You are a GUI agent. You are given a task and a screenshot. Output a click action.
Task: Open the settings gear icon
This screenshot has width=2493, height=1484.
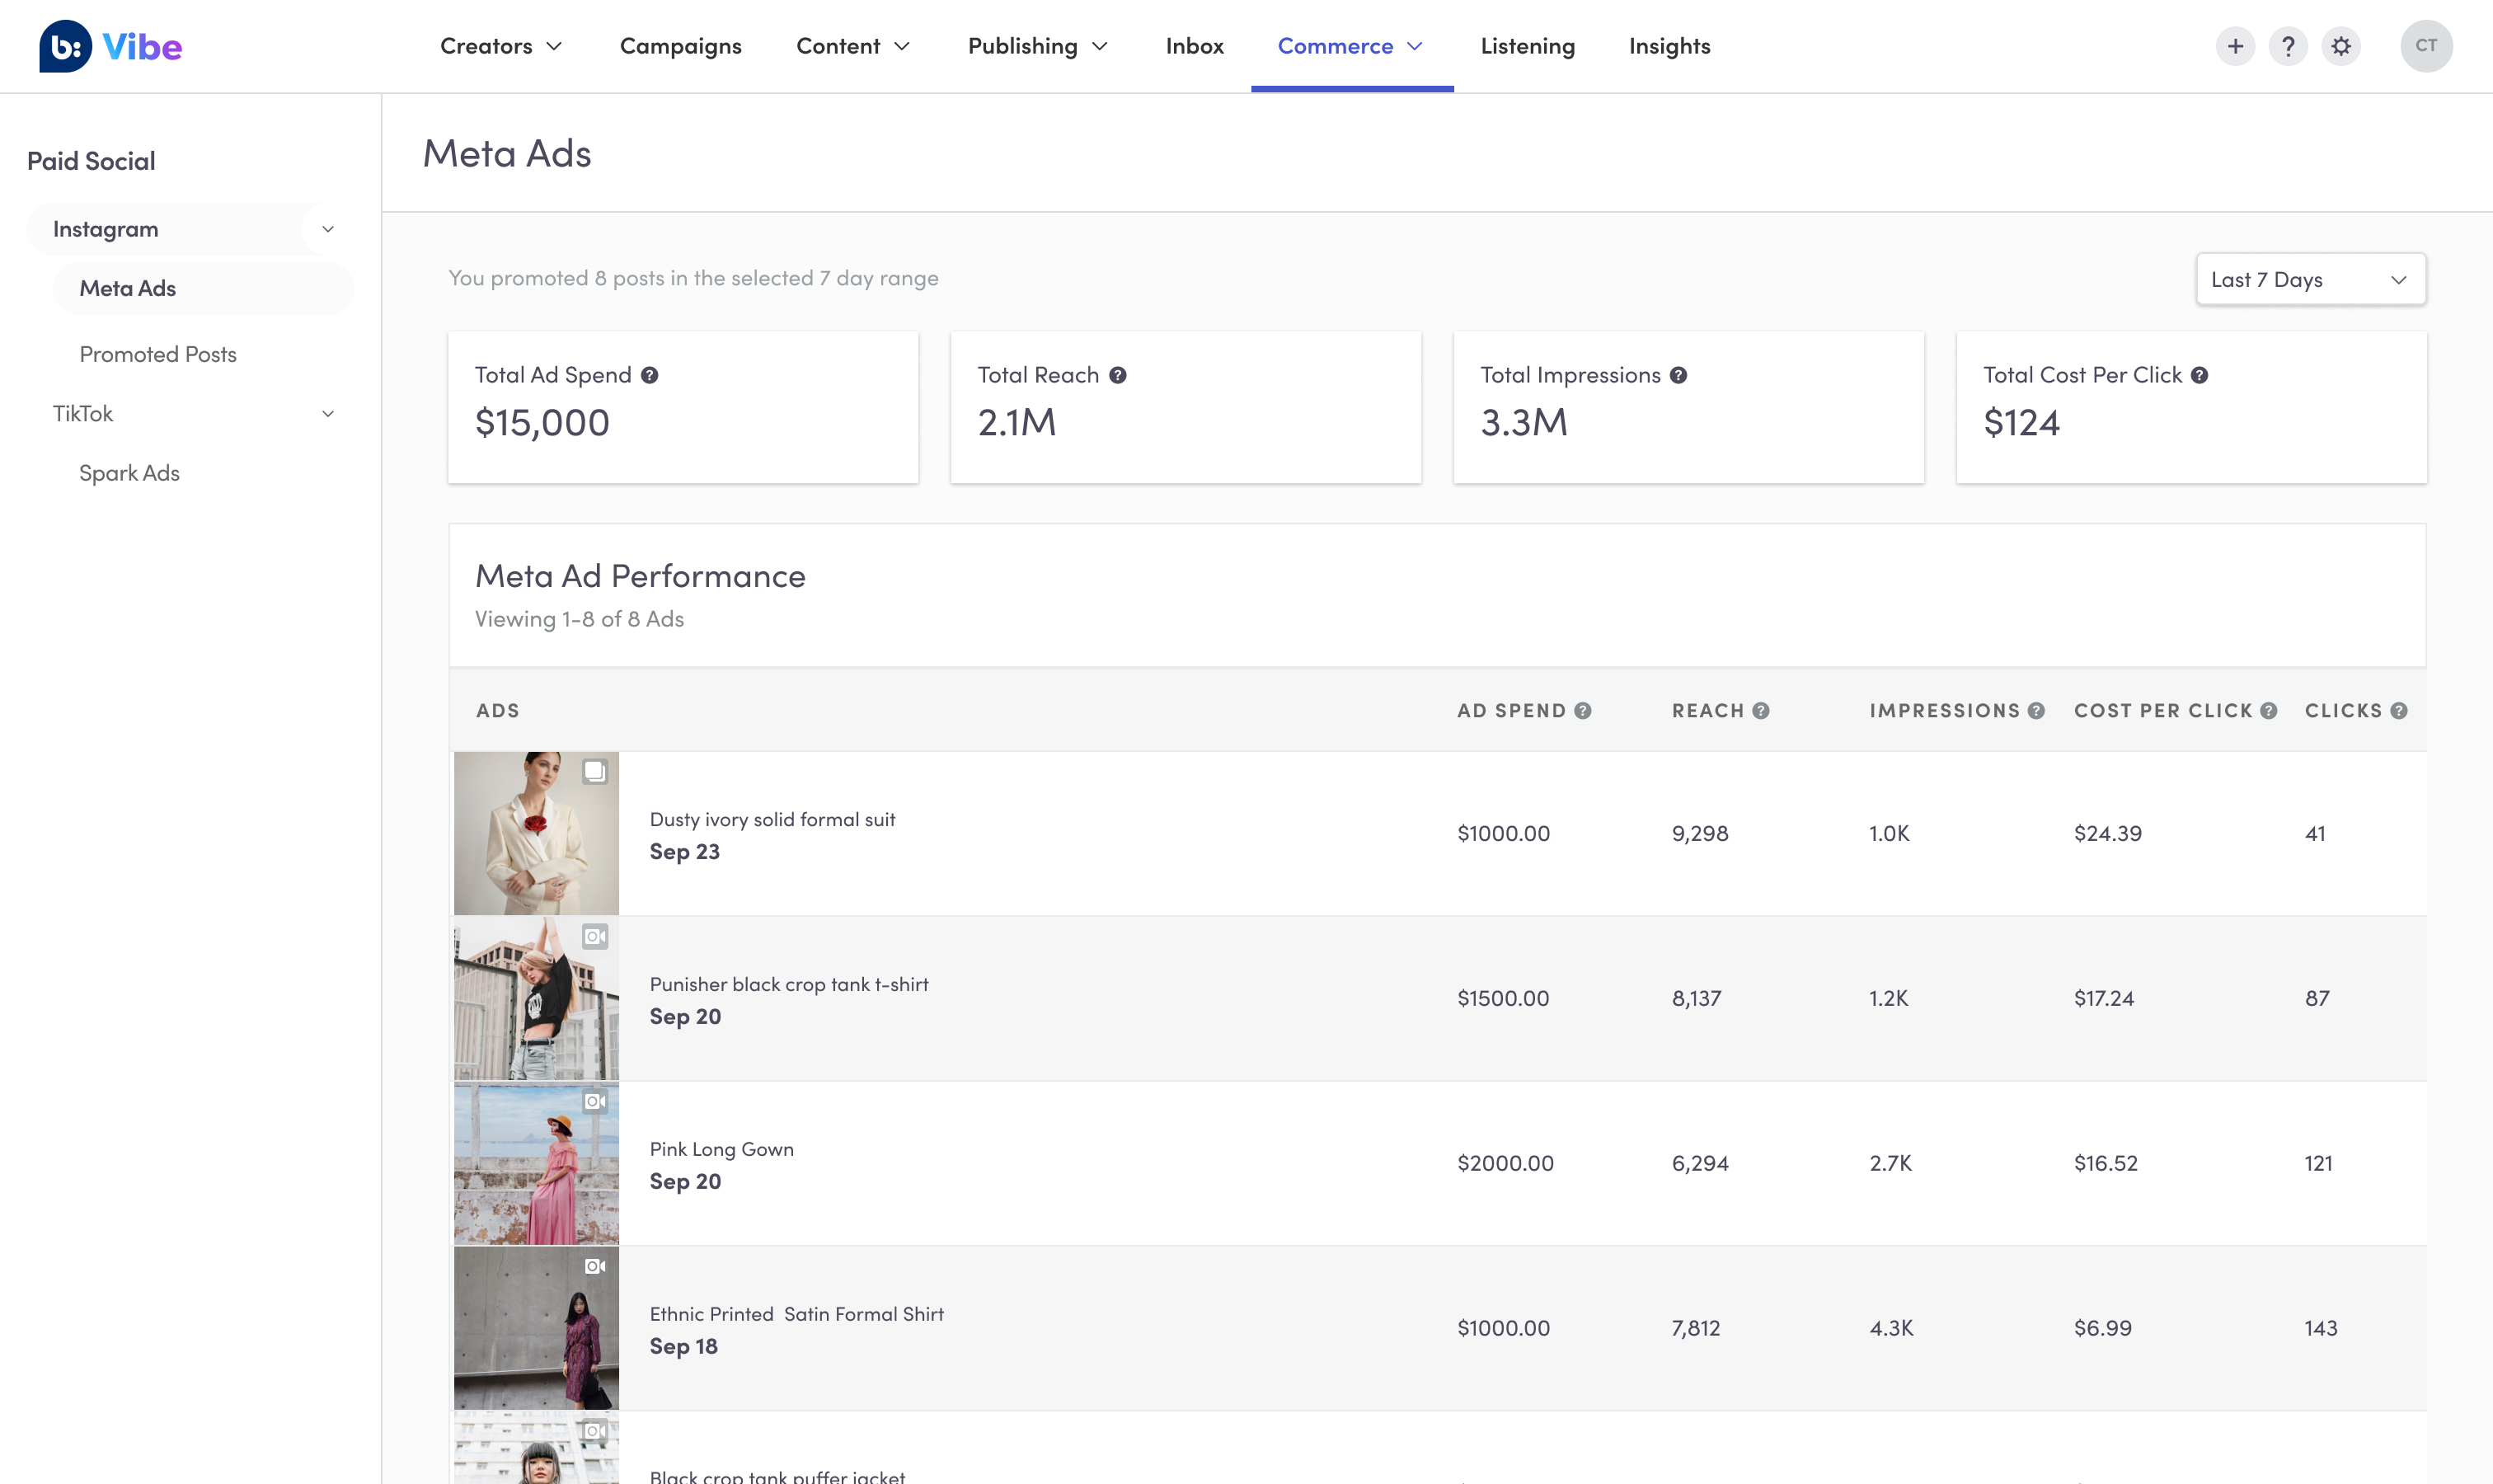click(2341, 46)
